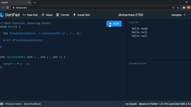Click the site lock icon in address bar

[x=13, y=8]
